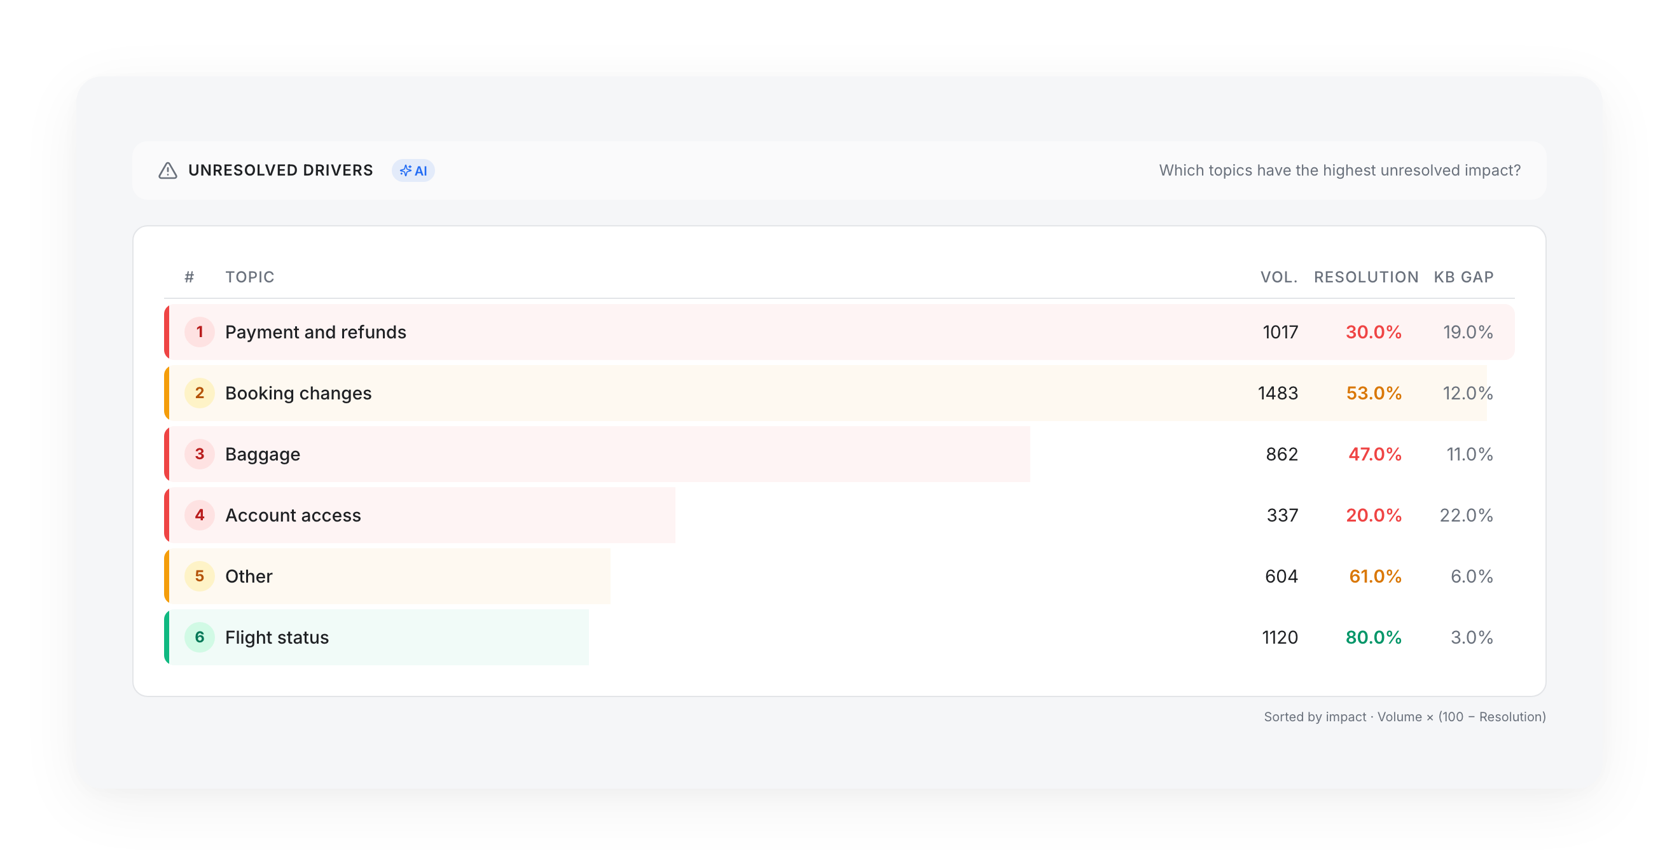Click resolution value 53.0%
The height and width of the screenshot is (865, 1679).
tap(1373, 393)
